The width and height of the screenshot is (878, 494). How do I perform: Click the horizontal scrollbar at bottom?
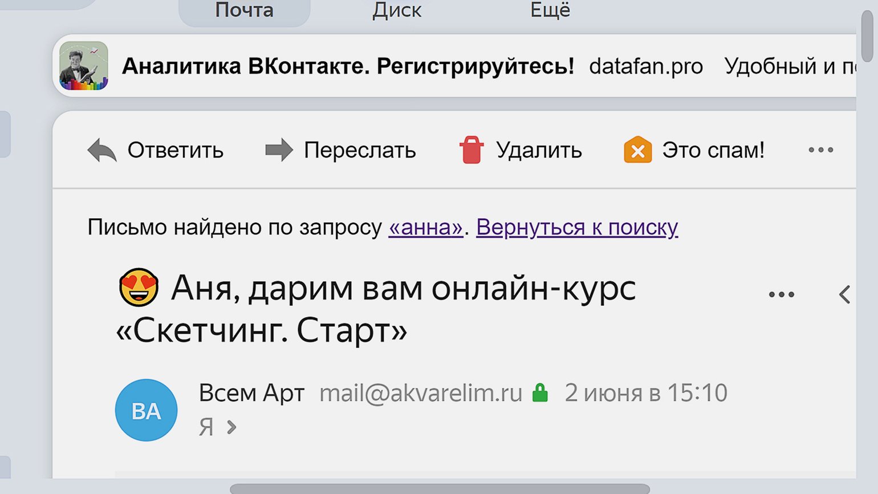pos(439,489)
